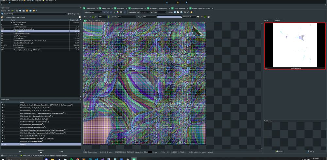The height and width of the screenshot is (160, 327).
Task: Click the Controls label in Event Browser
Action: tap(4, 11)
